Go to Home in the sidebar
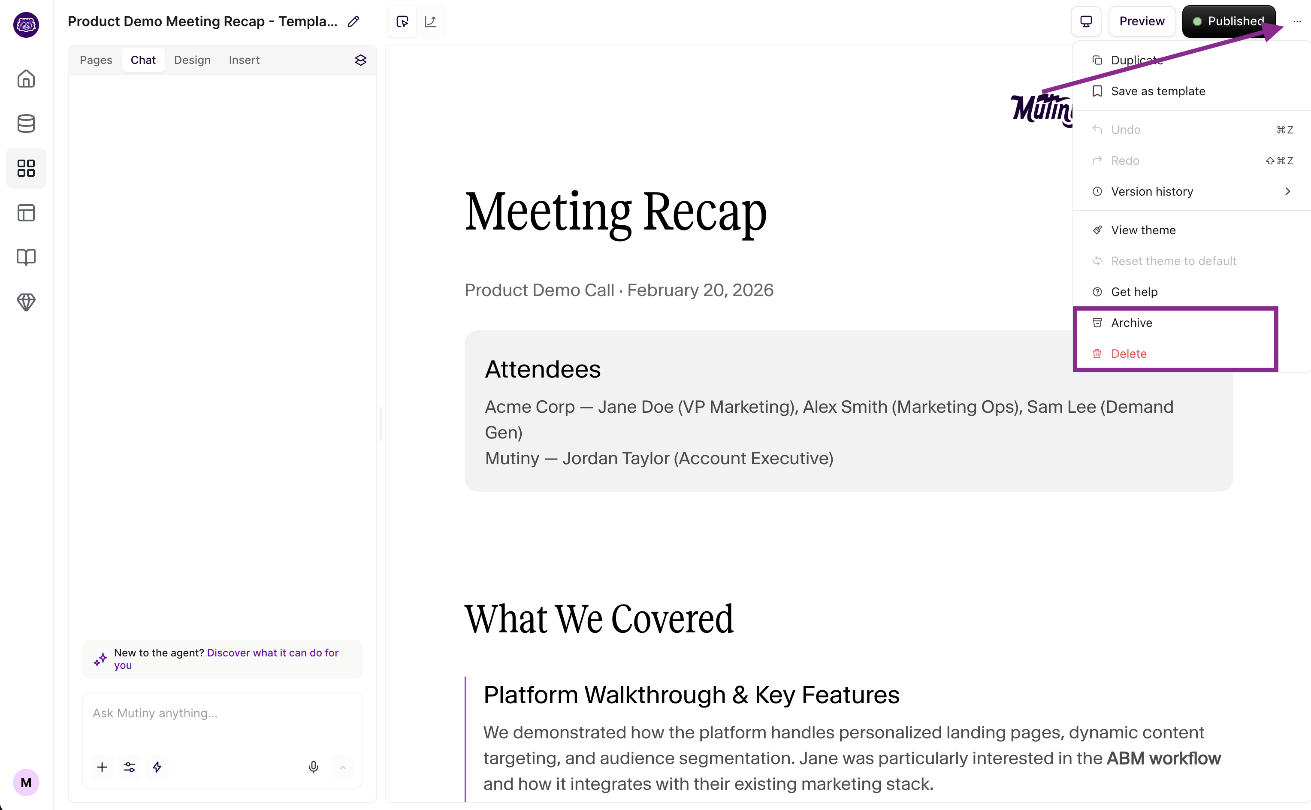Screen dimensions: 1311x810 [26, 79]
